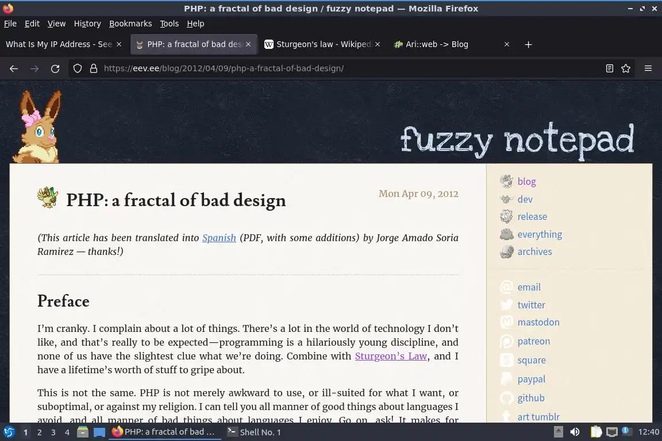Open the dev sidebar link
Image resolution: width=662 pixels, height=441 pixels.
[525, 199]
